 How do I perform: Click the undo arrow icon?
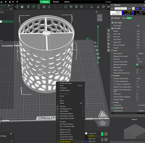(13, 2)
